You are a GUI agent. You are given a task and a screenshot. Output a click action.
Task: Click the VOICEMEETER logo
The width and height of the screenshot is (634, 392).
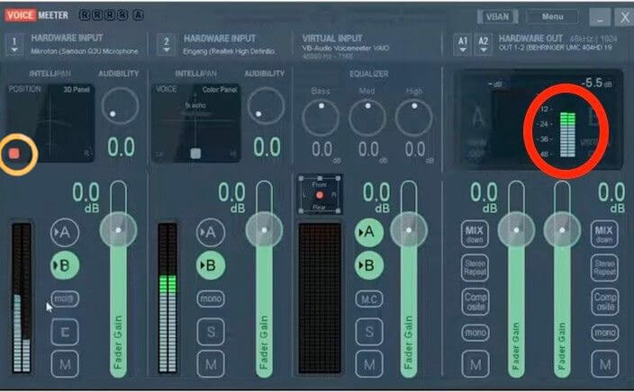pyautogui.click(x=37, y=15)
